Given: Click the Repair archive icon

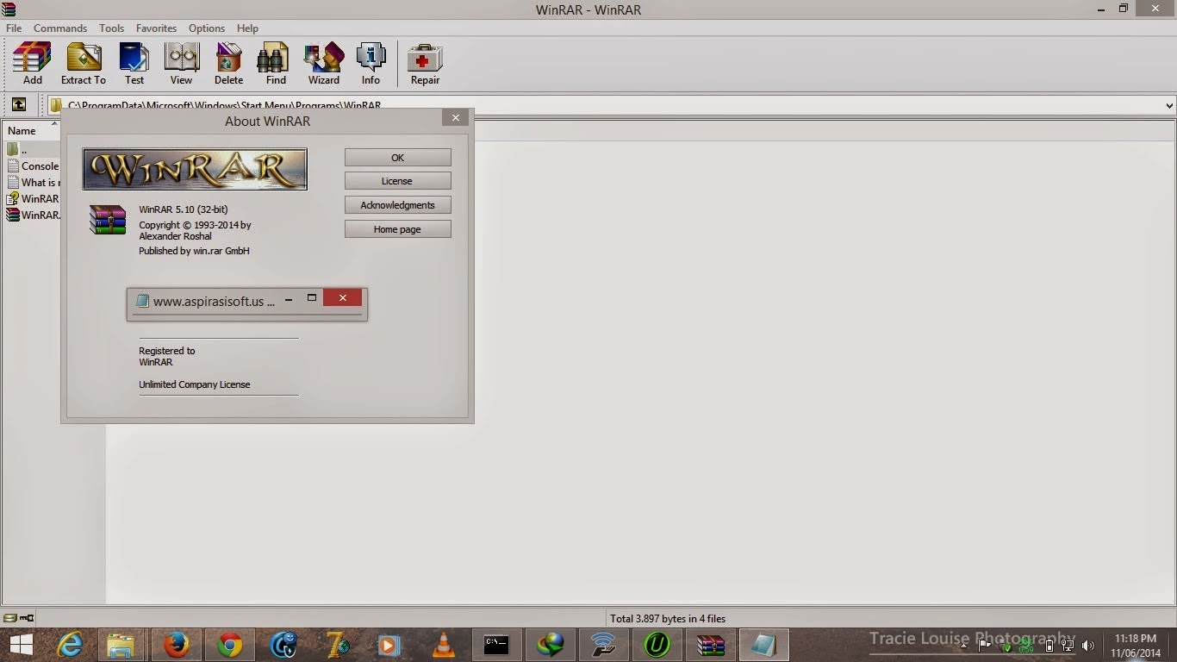Looking at the screenshot, I should [x=425, y=64].
